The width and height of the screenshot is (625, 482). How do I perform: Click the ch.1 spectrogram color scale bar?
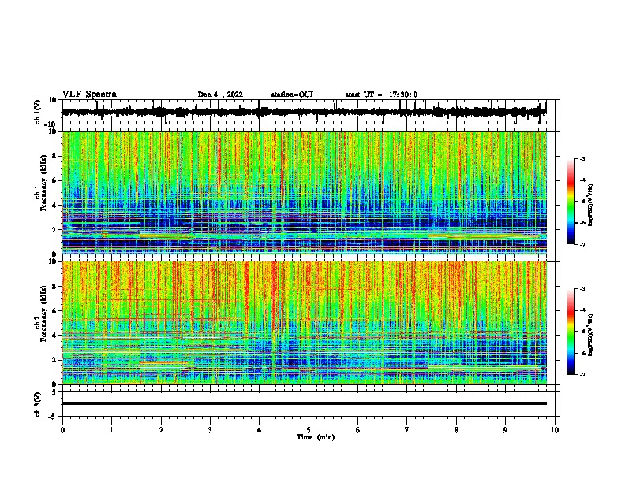[571, 201]
